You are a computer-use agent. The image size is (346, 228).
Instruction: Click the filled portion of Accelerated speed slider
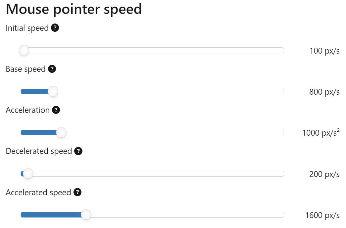click(x=50, y=214)
